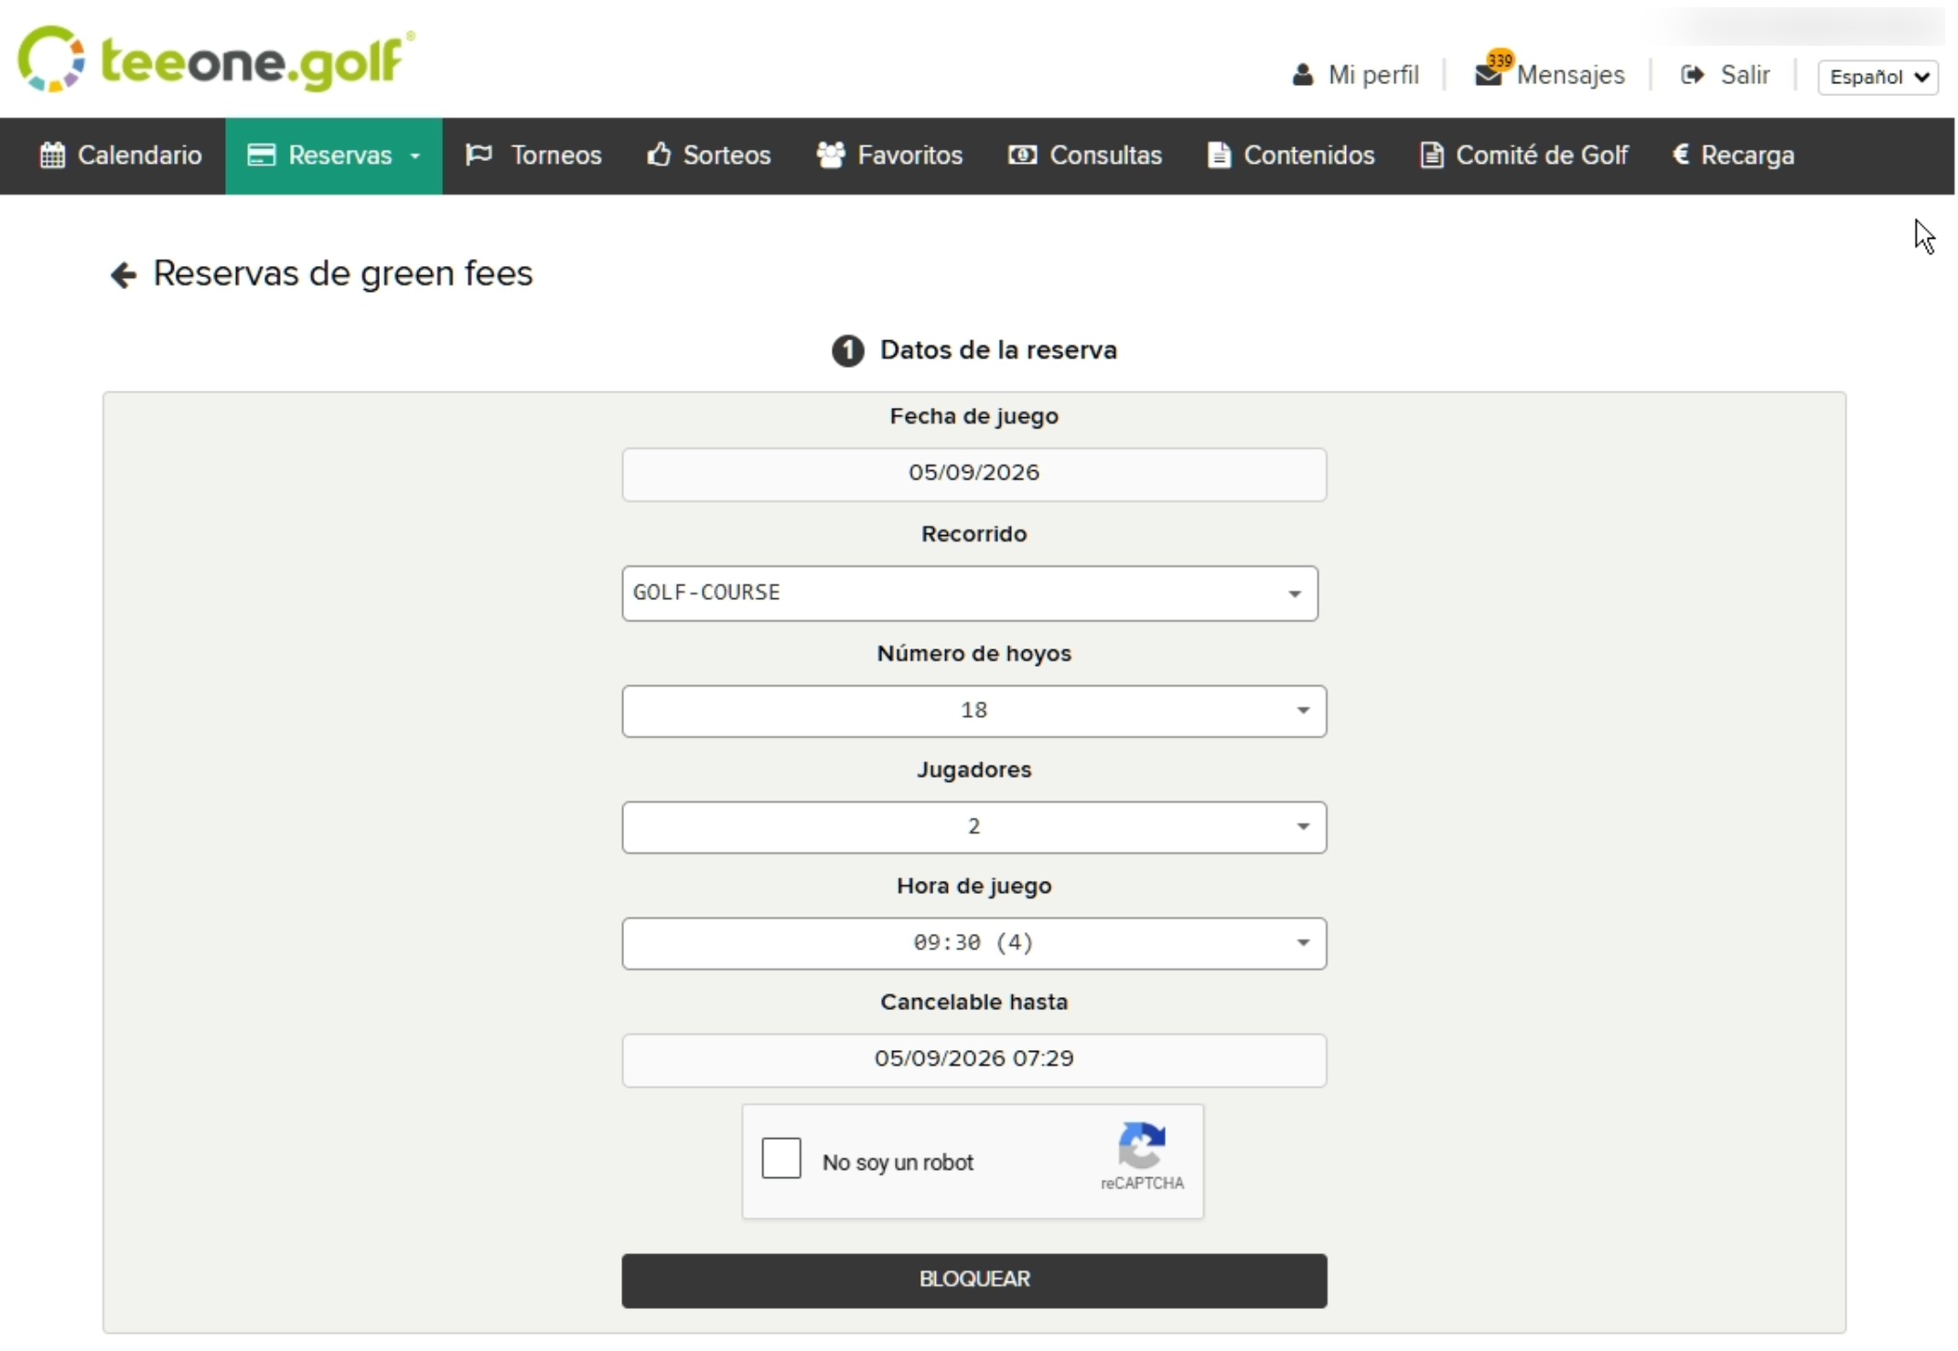Click the Número de hoyos label
The height and width of the screenshot is (1351, 1958).
[974, 654]
